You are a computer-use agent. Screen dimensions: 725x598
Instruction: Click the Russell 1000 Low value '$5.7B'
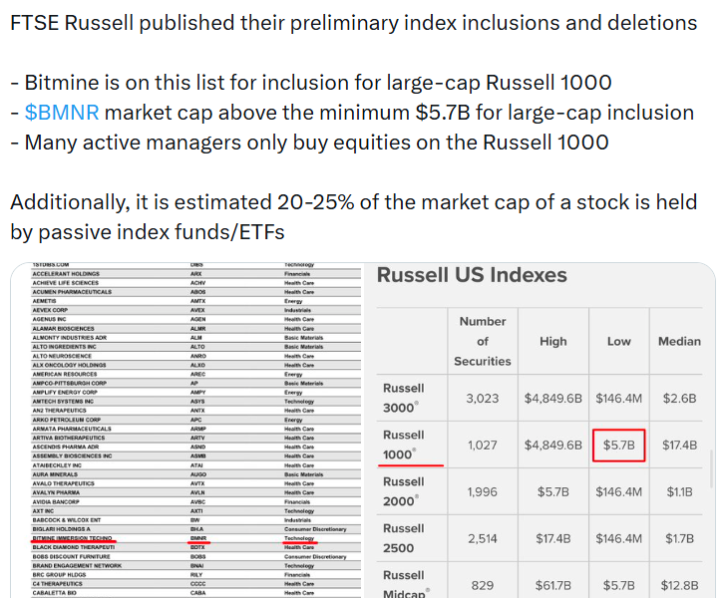click(618, 446)
